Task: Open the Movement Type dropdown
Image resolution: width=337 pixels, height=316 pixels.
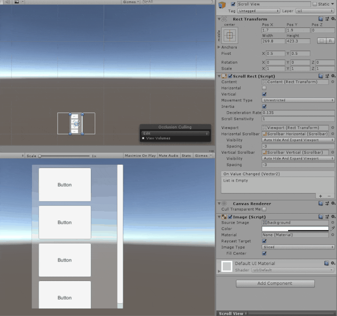Action: [x=297, y=100]
